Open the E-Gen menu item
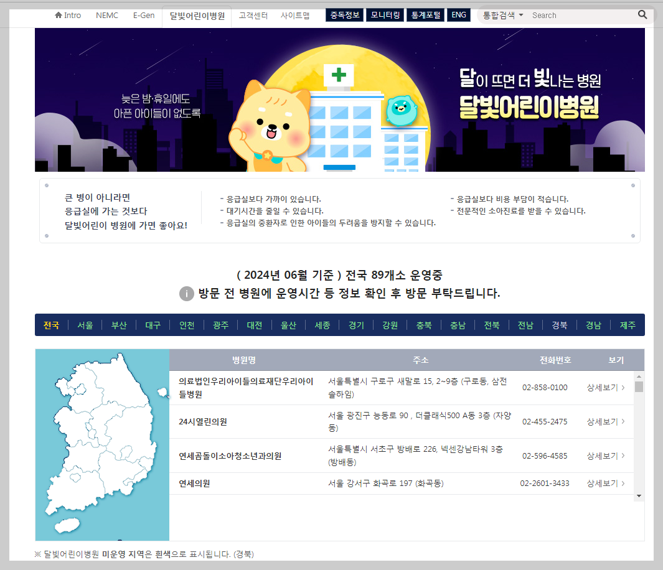Viewport: 663px width, 570px height. coord(144,15)
